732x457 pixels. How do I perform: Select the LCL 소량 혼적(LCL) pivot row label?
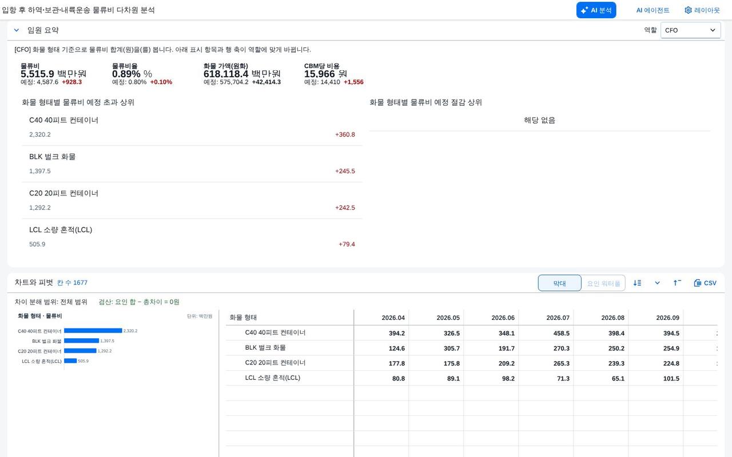click(x=272, y=378)
